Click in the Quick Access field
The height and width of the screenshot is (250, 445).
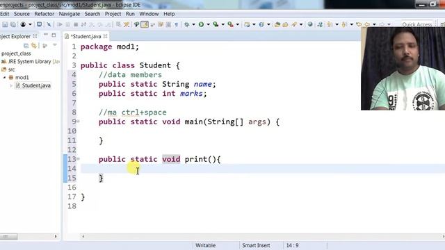(417, 24)
